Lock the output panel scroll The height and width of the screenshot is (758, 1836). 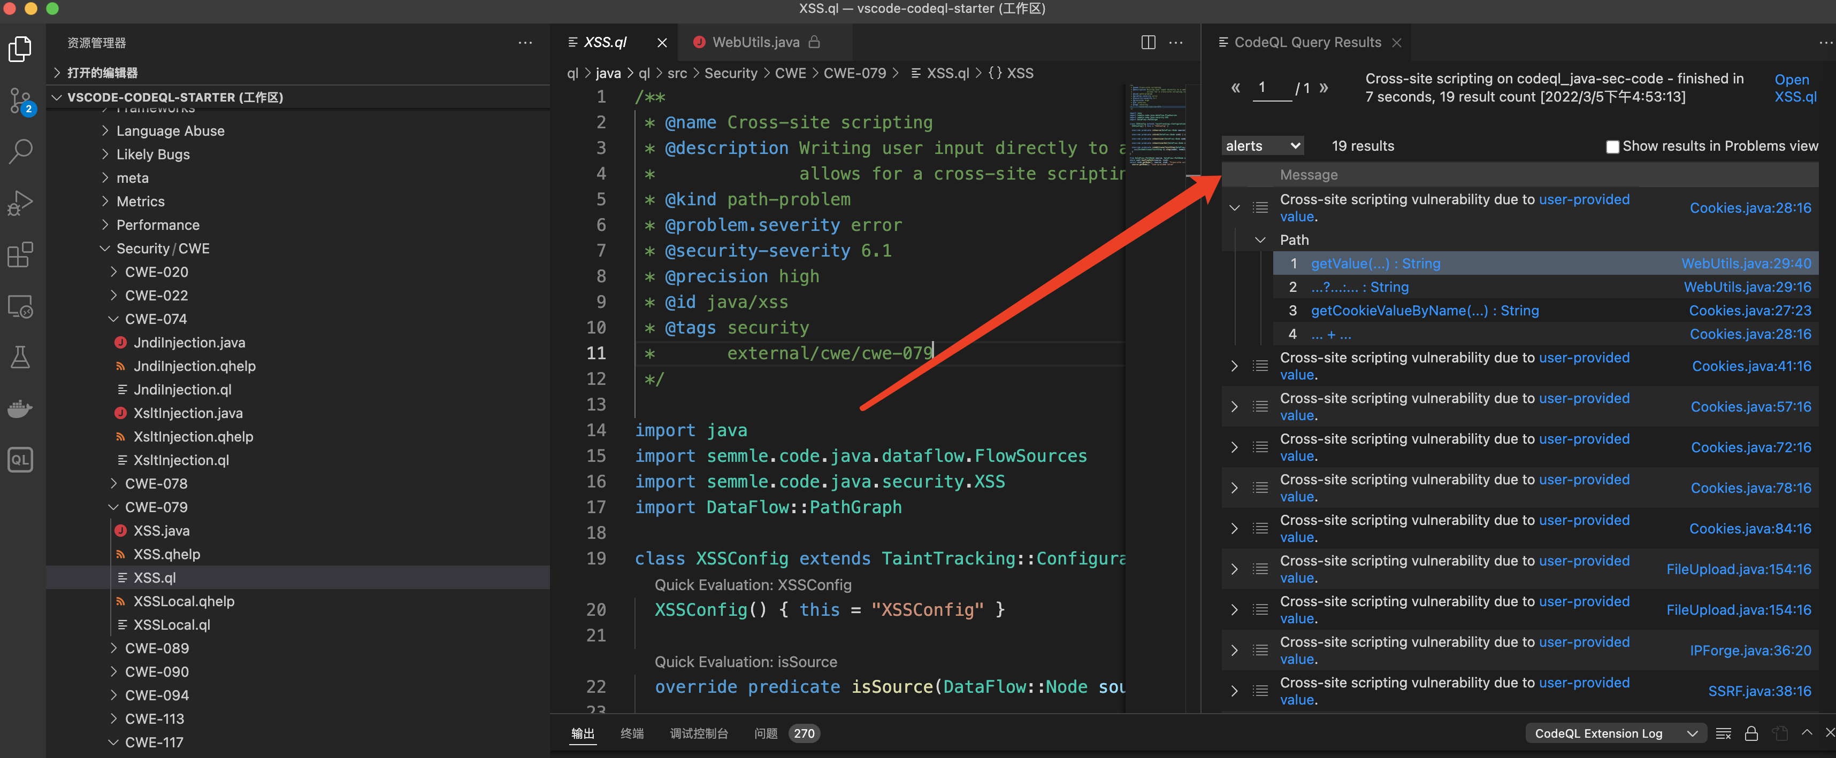coord(1751,733)
